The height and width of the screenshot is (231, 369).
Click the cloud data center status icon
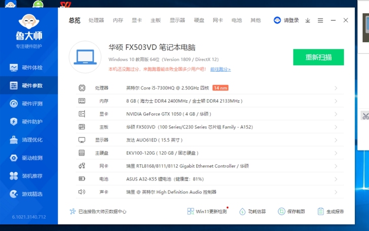tap(72, 211)
